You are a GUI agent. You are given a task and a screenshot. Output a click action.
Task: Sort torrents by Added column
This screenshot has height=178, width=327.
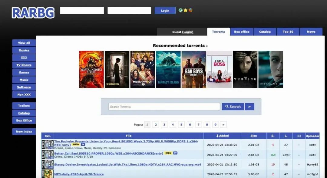click(222, 136)
